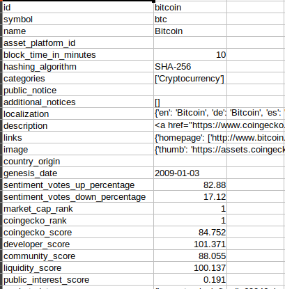Select the 'Bitcoin' name value cell
This screenshot has height=289, width=285.
pos(190,31)
